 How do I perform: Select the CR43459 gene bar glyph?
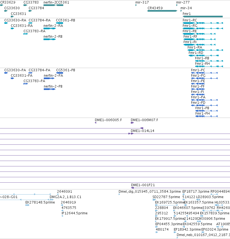162,11
